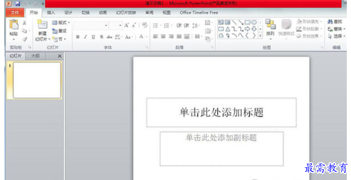This screenshot has width=351, height=180.
Task: Pick the right arrow shape
Action: click(x=247, y=29)
